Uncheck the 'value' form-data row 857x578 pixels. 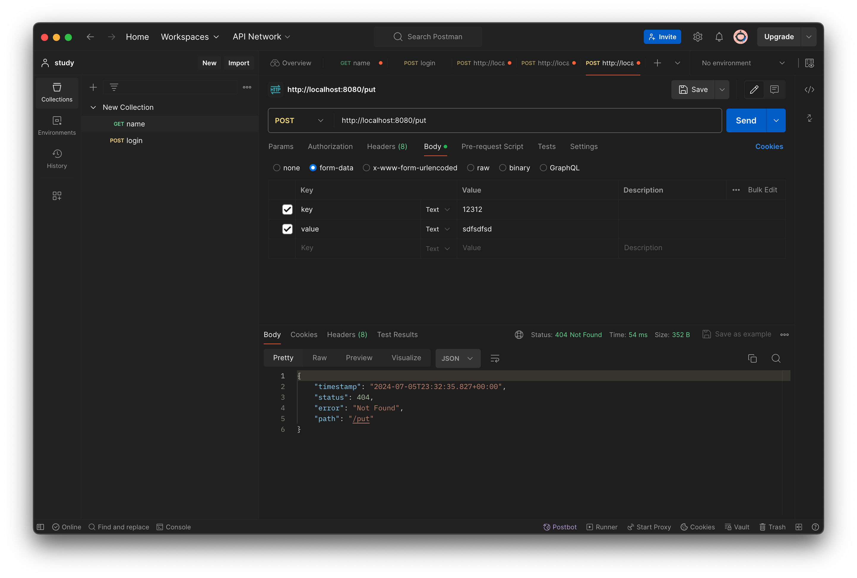pos(287,229)
